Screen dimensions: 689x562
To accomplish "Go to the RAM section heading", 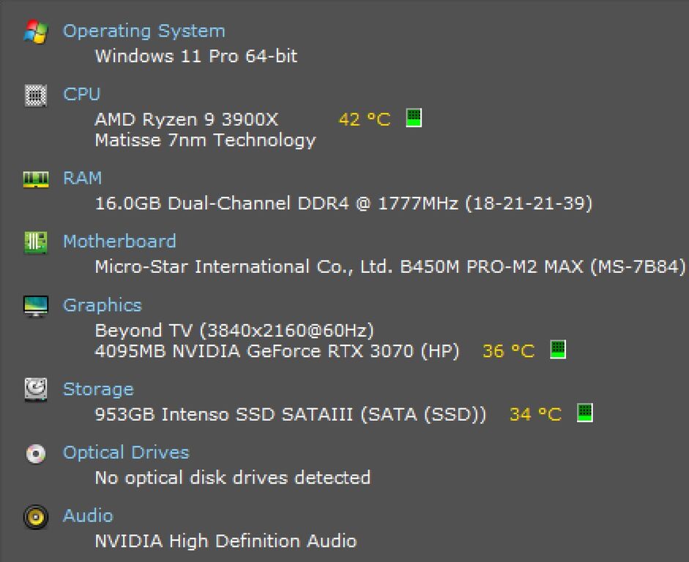I will click(83, 179).
